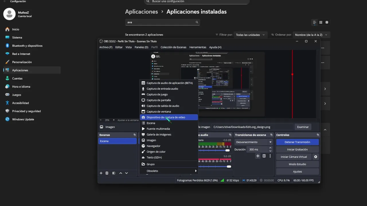Open OBS Archivo (F) menu

106,47
